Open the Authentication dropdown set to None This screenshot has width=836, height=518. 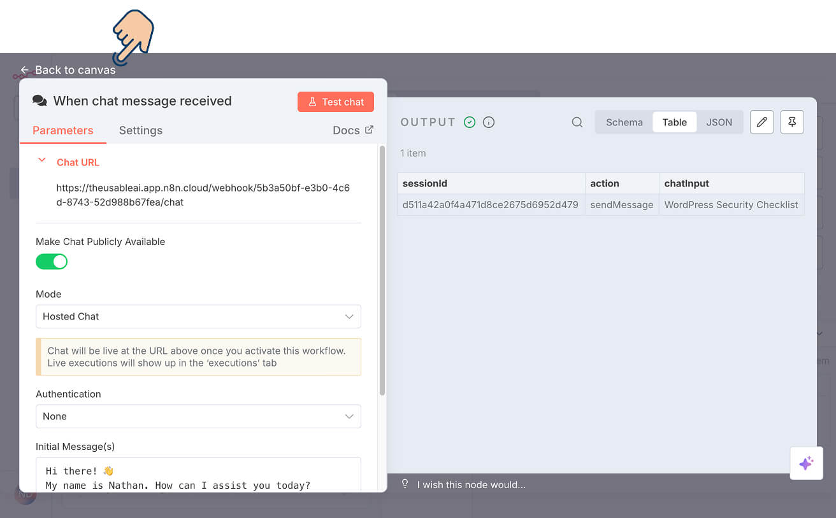pyautogui.click(x=198, y=416)
